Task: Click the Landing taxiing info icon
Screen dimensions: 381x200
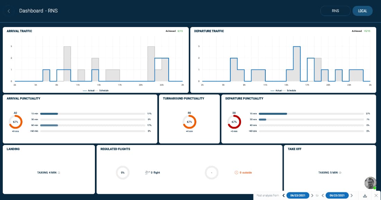Action: tap(59, 173)
